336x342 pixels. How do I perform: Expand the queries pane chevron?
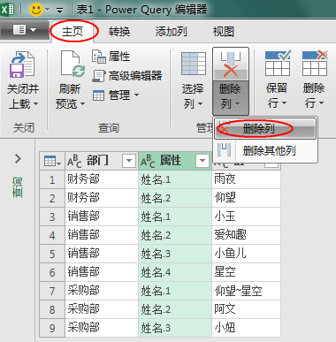click(x=18, y=158)
